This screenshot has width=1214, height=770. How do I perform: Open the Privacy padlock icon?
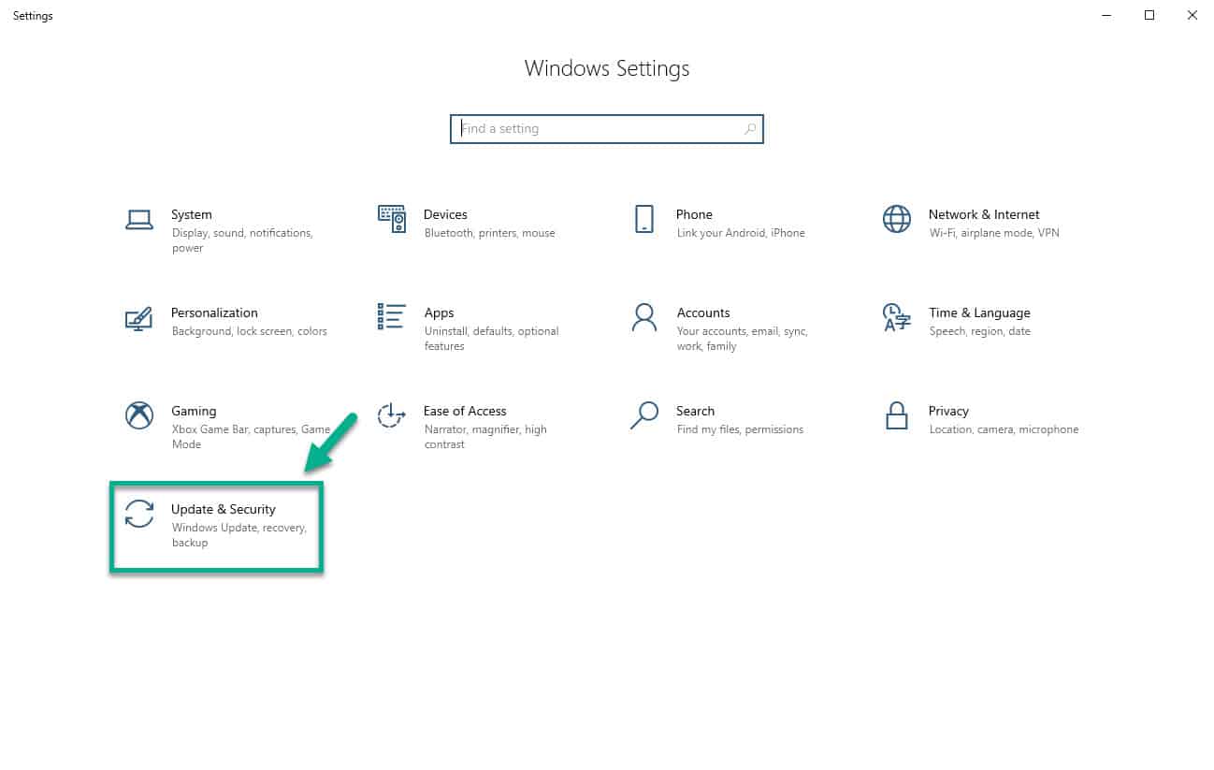tap(897, 415)
